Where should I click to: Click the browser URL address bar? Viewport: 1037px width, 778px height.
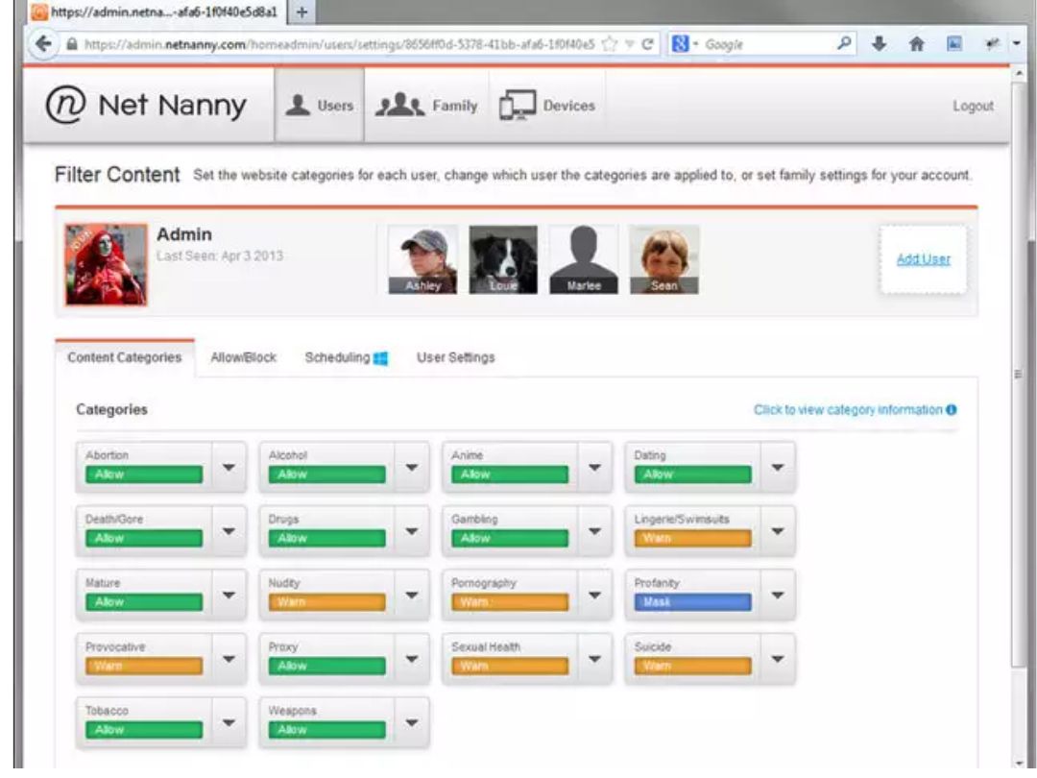coord(337,44)
